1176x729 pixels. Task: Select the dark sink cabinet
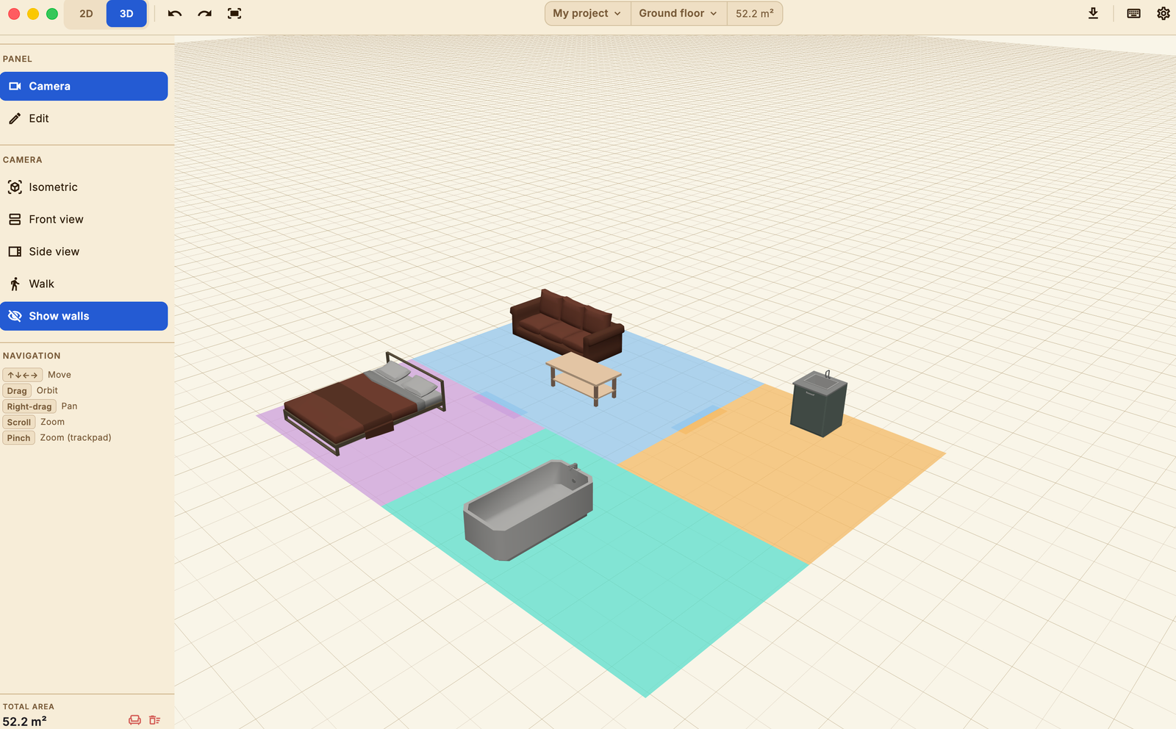pos(819,403)
